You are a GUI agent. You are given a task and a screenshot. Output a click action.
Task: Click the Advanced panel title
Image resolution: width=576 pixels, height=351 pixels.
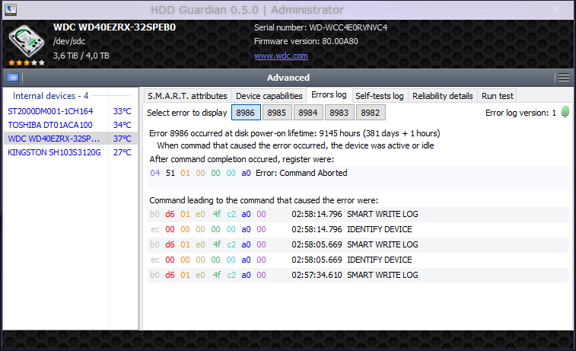tap(288, 78)
